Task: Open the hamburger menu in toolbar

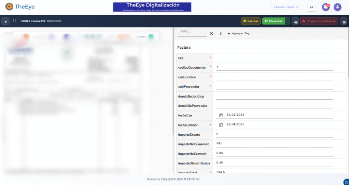Action: 344,21
